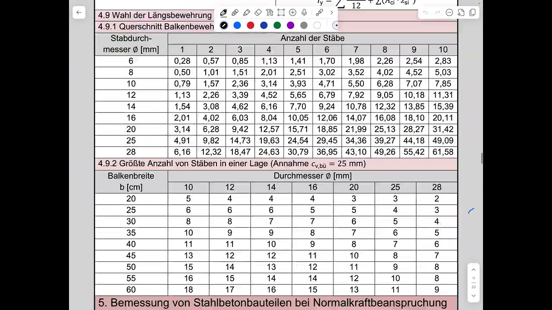Click cell '14,07' in the 16 mm row
This screenshot has width=552, height=310.
356,118
